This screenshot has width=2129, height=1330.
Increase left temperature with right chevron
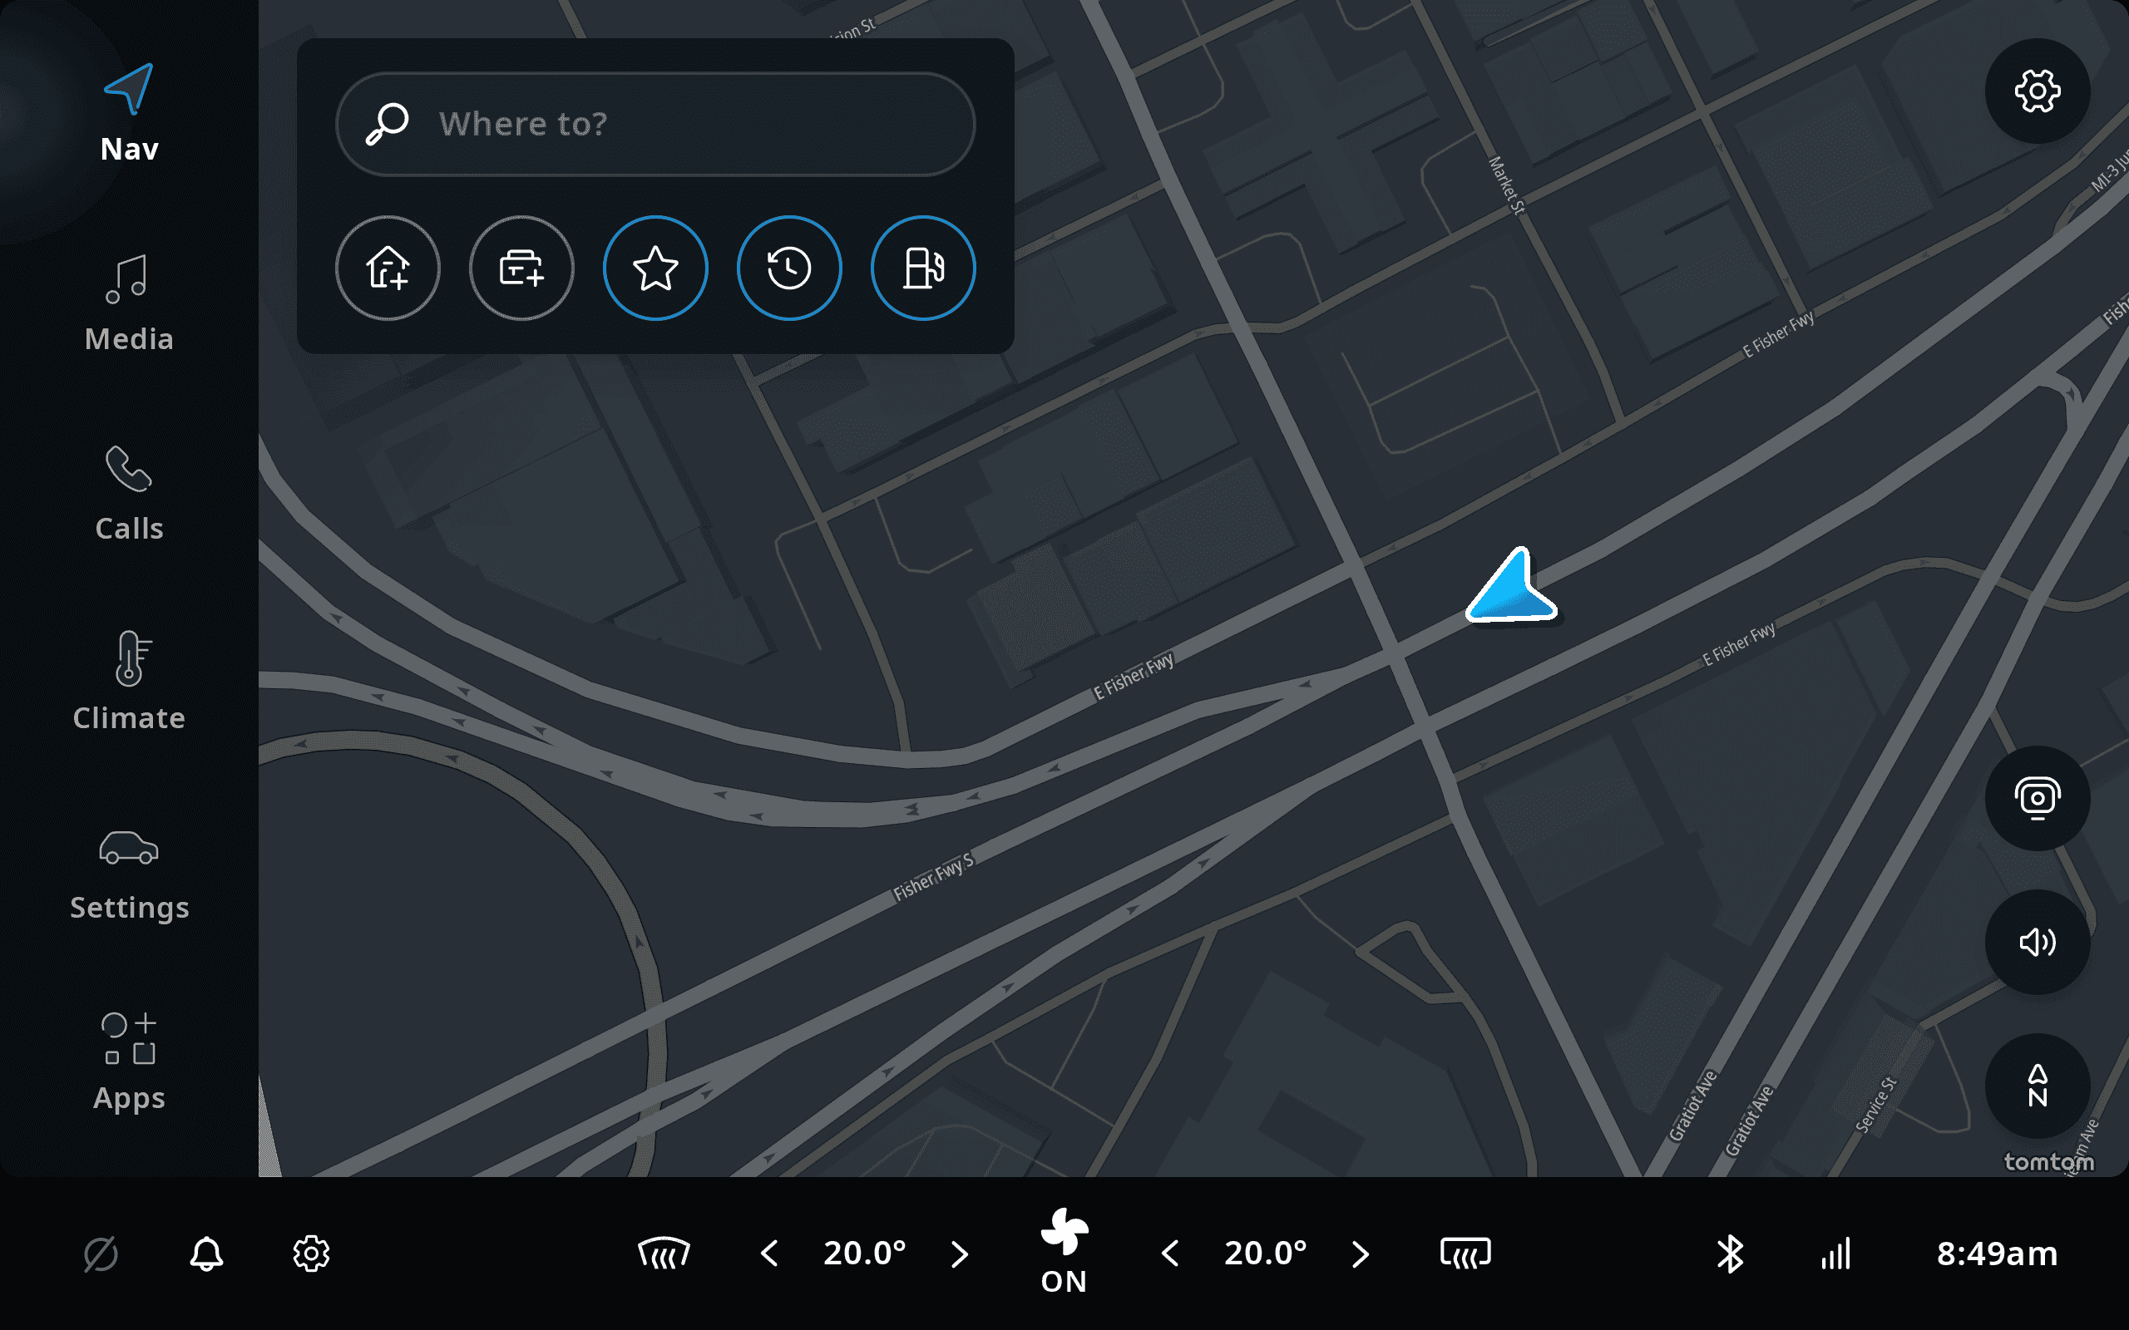(x=960, y=1254)
